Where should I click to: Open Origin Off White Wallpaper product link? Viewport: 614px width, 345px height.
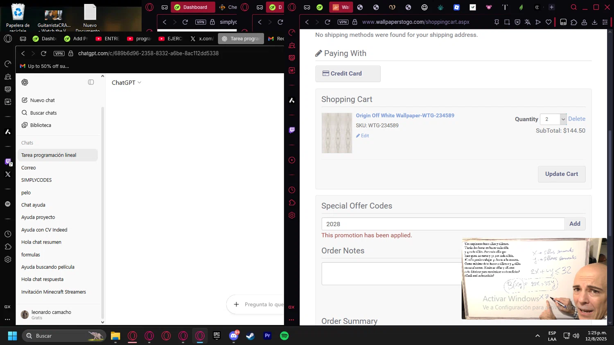point(405,116)
